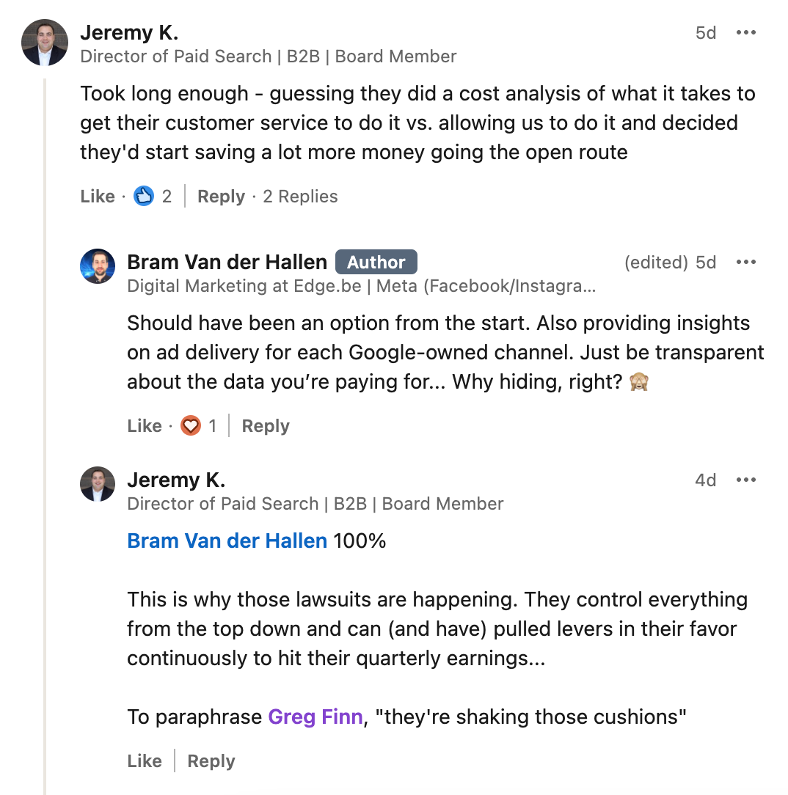Image resolution: width=788 pixels, height=795 pixels.
Task: Open three-dot menu on Jeremy's 4d reply
Action: 746,480
